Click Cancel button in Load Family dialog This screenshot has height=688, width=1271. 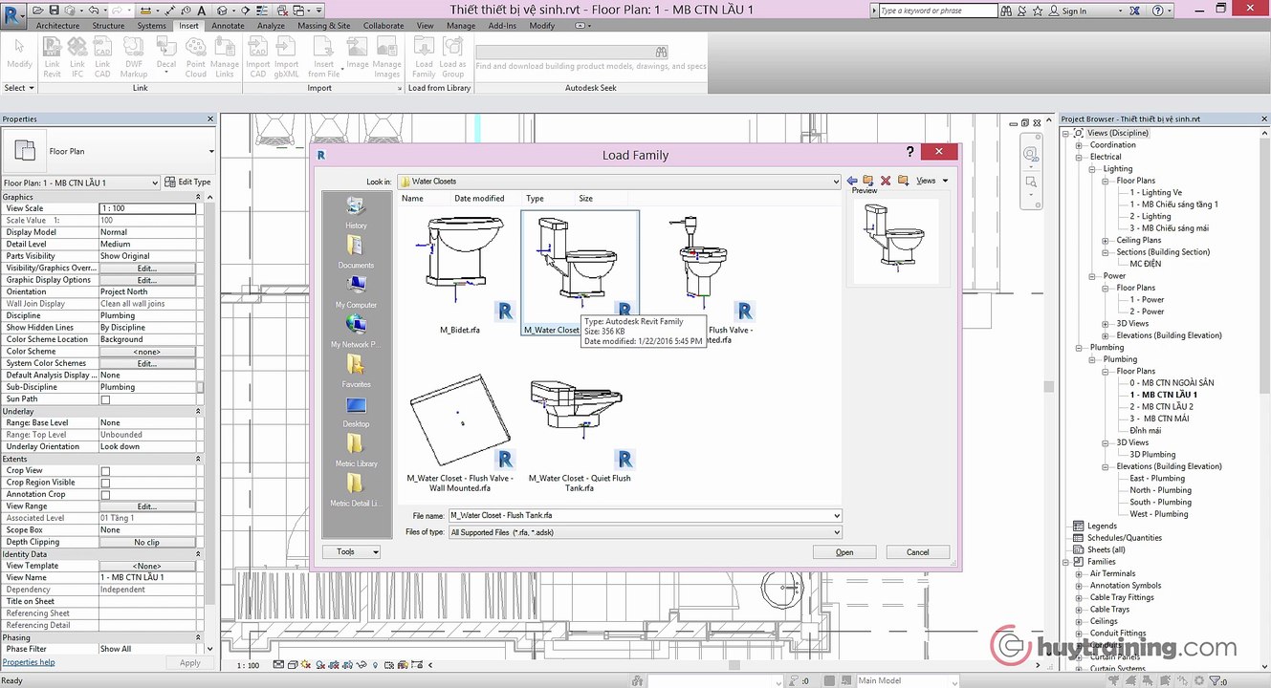(917, 551)
